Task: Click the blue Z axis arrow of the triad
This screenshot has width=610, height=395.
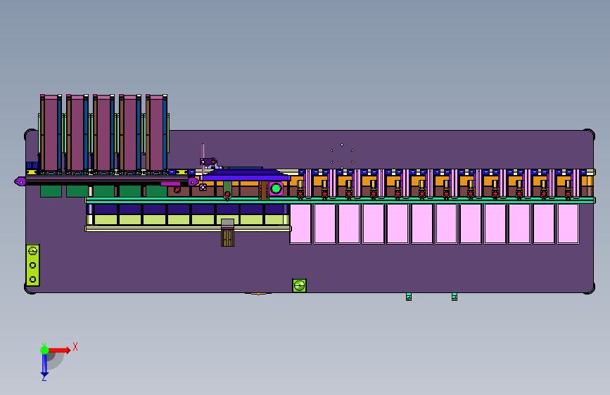Action: click(x=44, y=365)
